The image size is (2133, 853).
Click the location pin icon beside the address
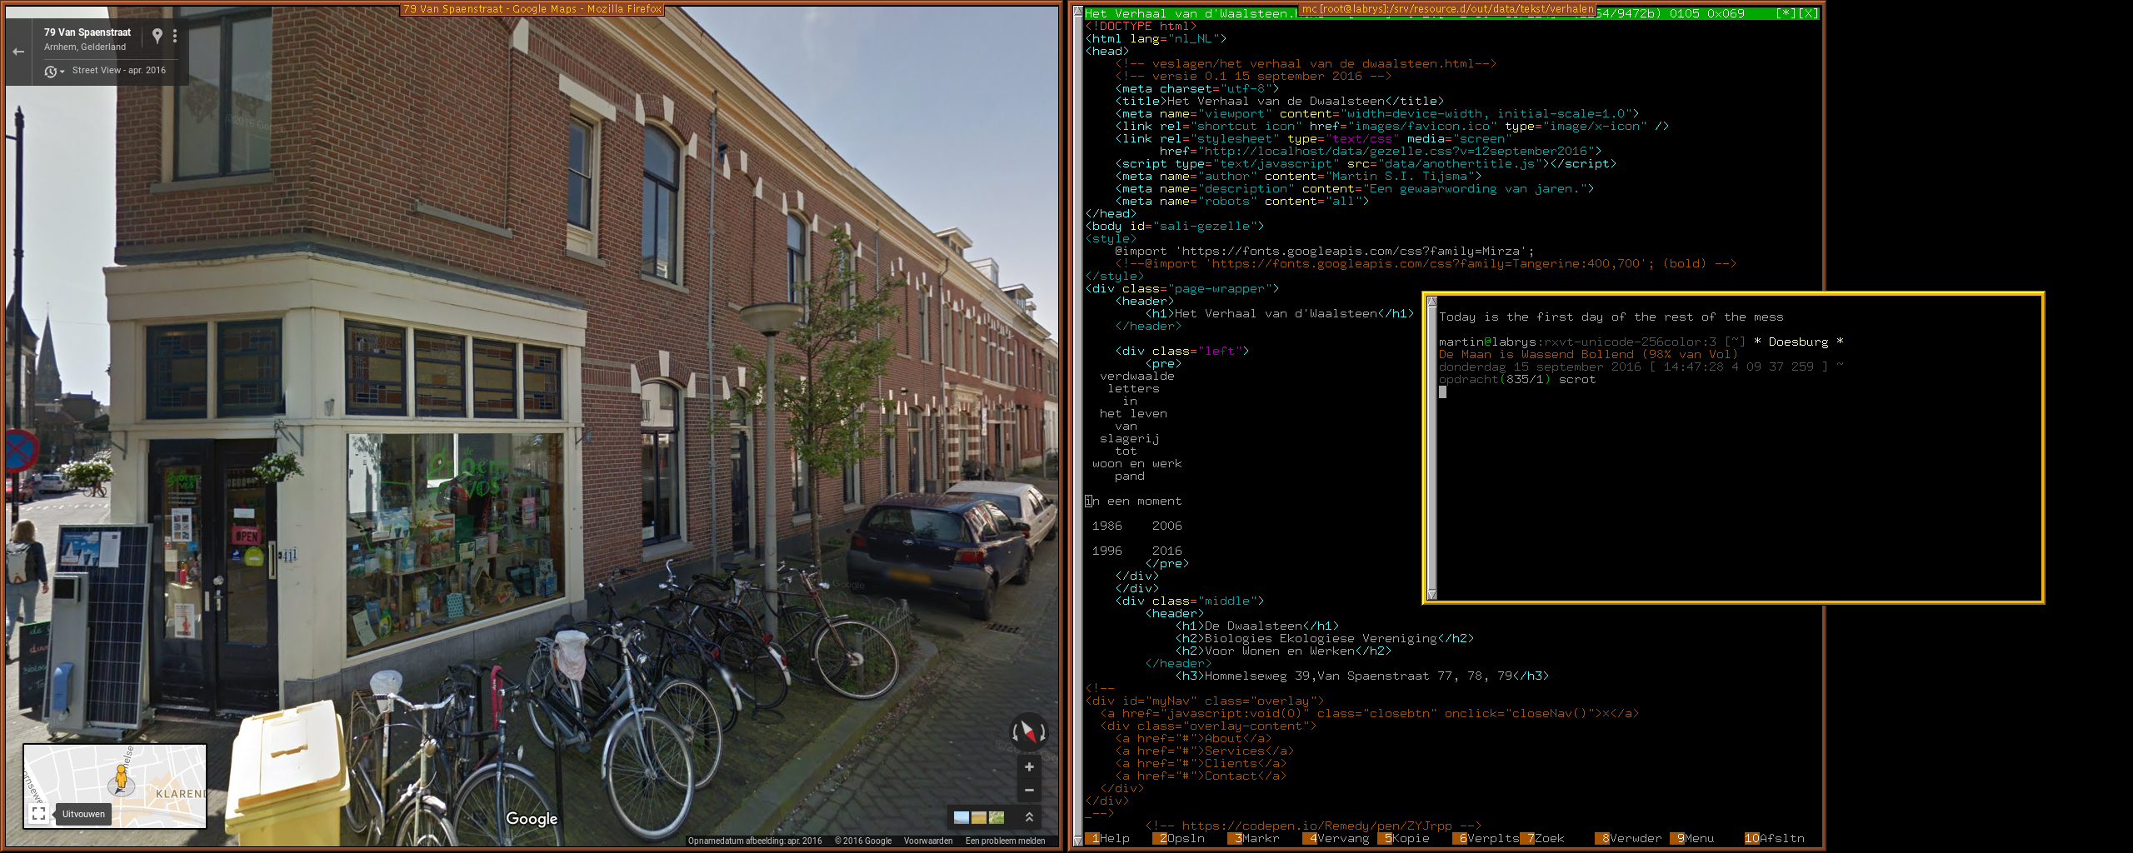coord(157,36)
